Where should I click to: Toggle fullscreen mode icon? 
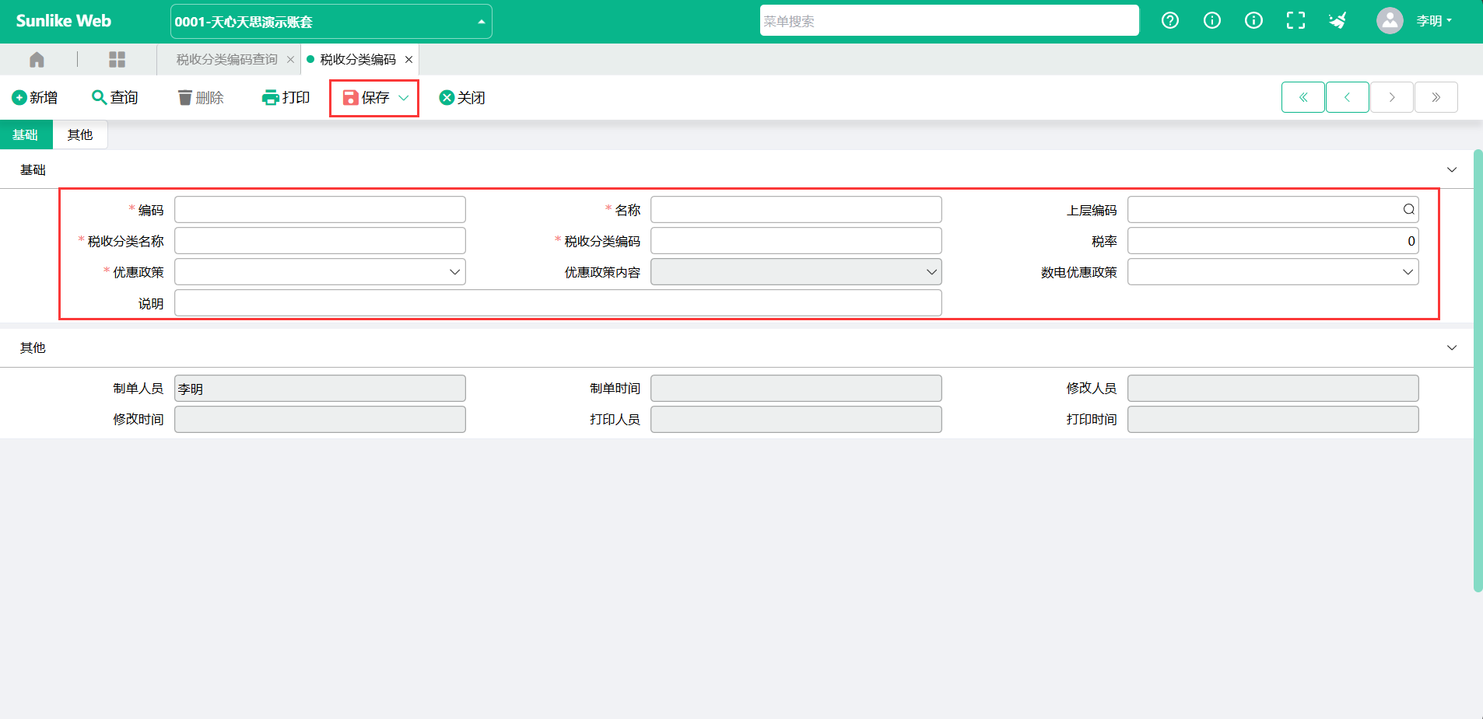click(1295, 21)
